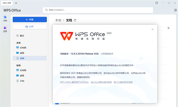Click the 文档 breadcrumb current folder
Screen dimensions: 178x107
[69, 20]
